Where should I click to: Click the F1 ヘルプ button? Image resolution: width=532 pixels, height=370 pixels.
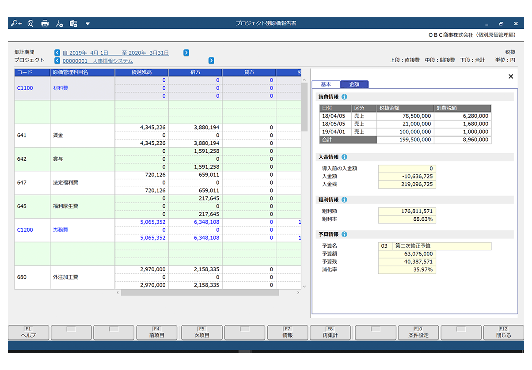click(29, 332)
